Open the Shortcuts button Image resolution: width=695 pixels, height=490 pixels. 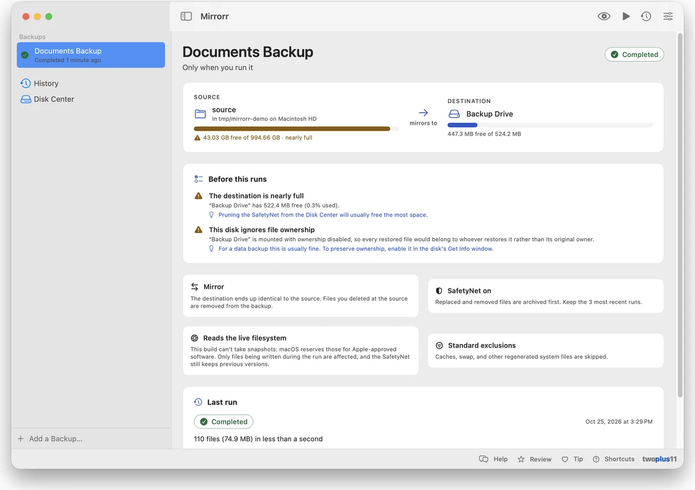[x=613, y=459]
